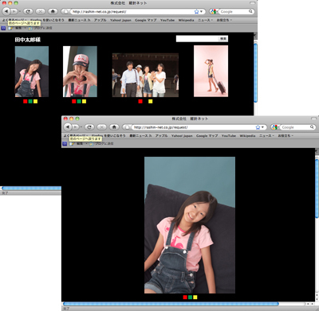319x311 pixels.
Task: Bookmark star in the front window's address bar
Action: [x=258, y=127]
